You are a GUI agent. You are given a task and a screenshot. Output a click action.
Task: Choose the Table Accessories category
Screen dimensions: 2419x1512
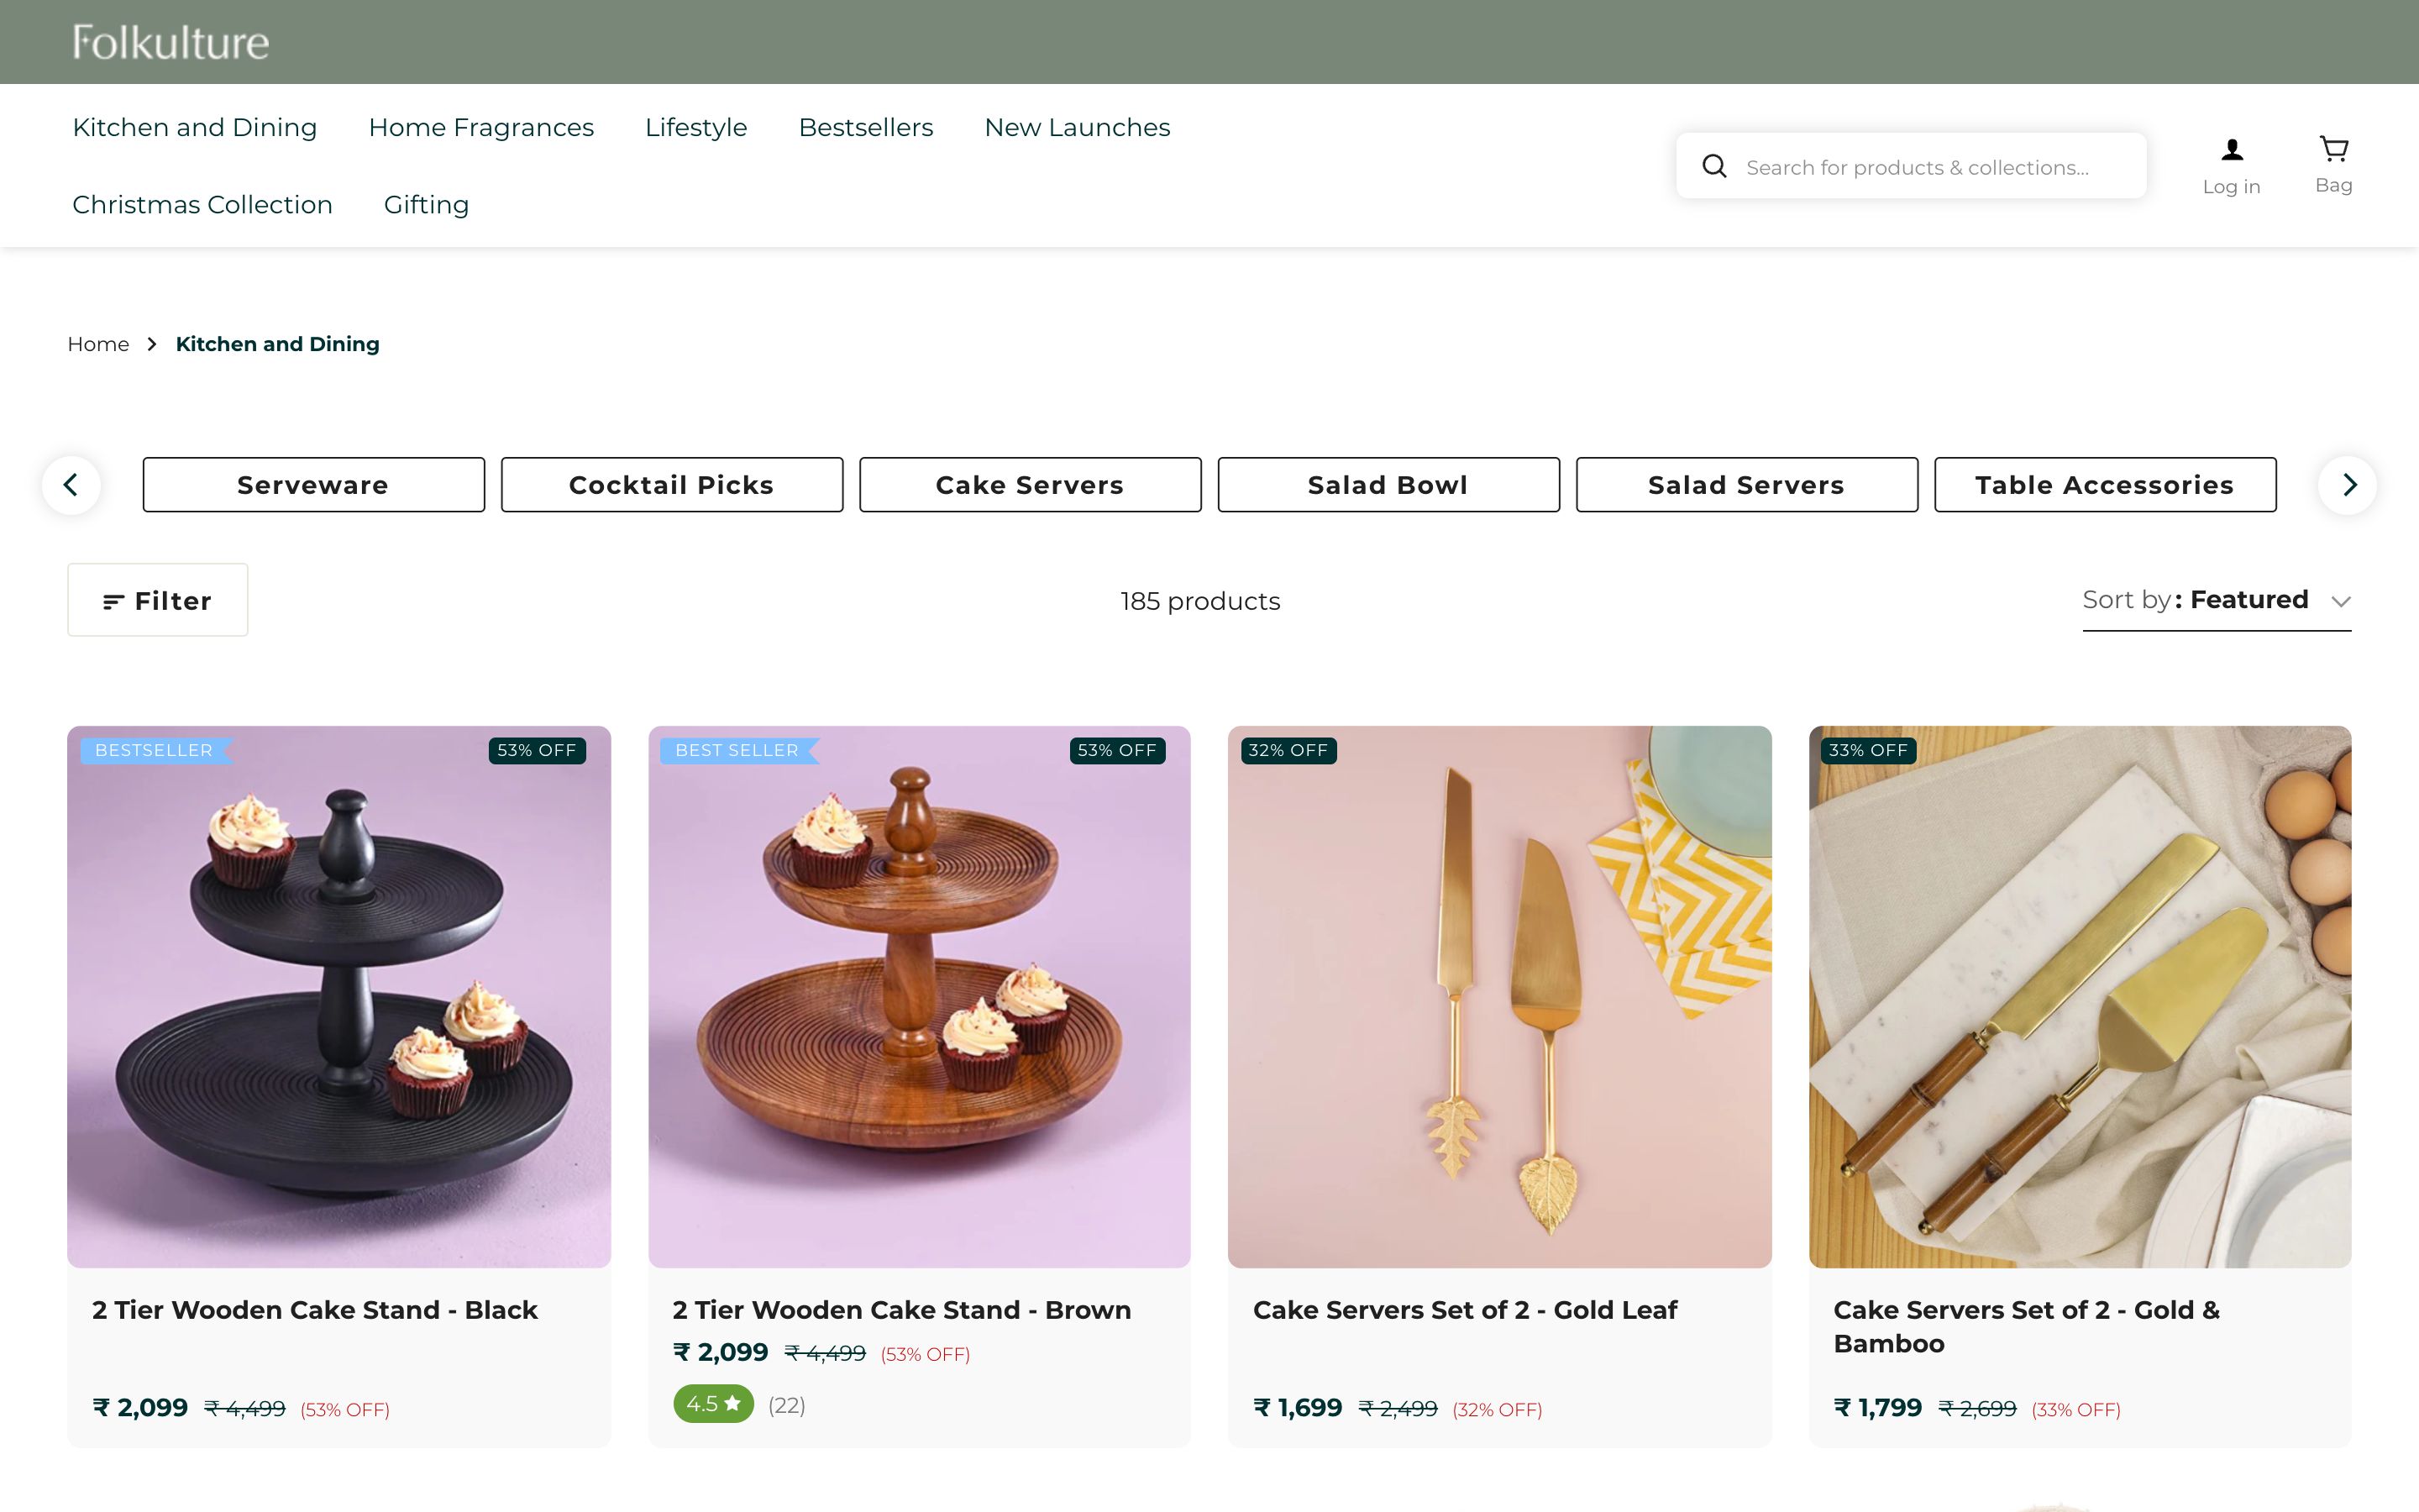point(2104,485)
